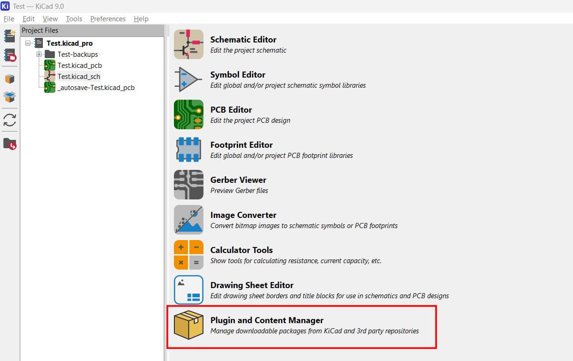
Task: Click 'Edit drawing sheet borders and title blocks' text
Action: 329,296
